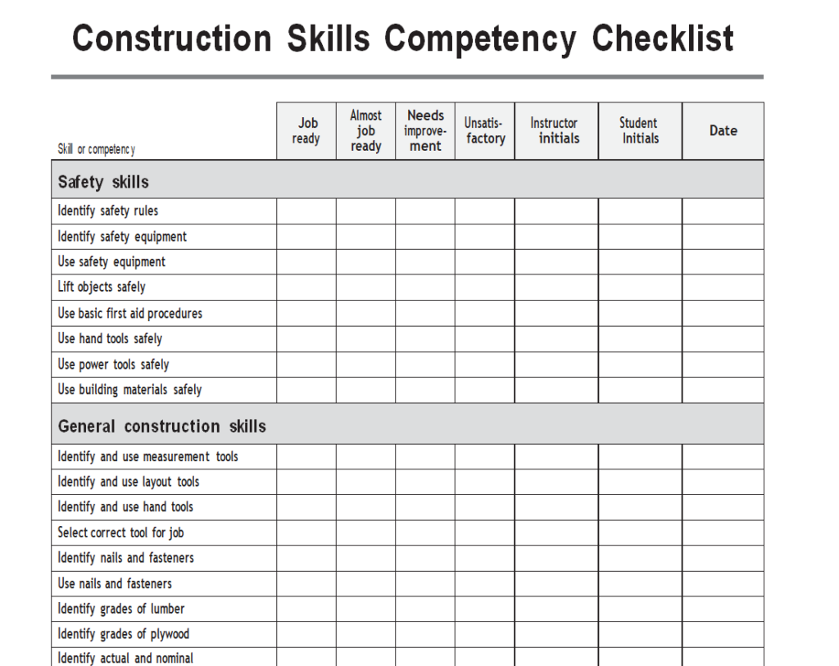
Task: Click the Needs improvement column header
Action: click(425, 131)
